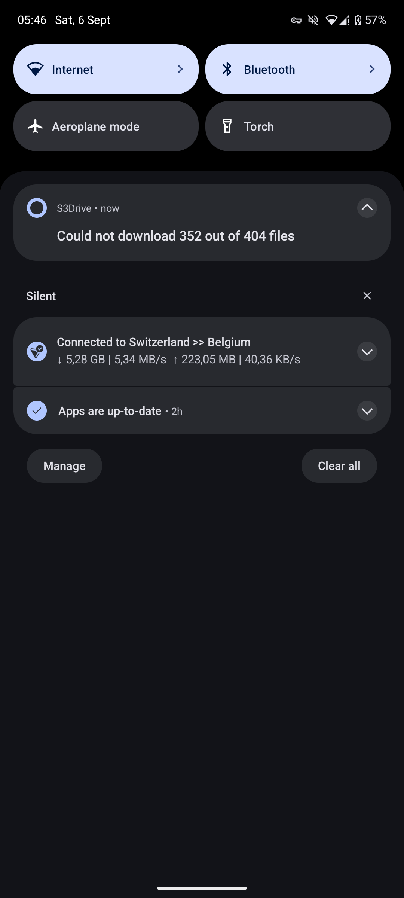Screen dimensions: 404x898
Task: Tap the muted bell status icon
Action: [x=313, y=20]
